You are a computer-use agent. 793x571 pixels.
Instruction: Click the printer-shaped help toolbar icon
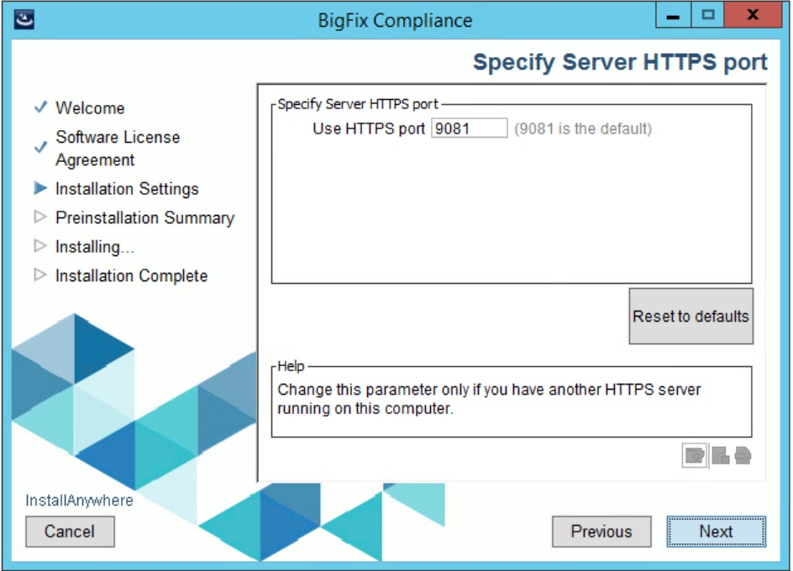pyautogui.click(x=743, y=456)
